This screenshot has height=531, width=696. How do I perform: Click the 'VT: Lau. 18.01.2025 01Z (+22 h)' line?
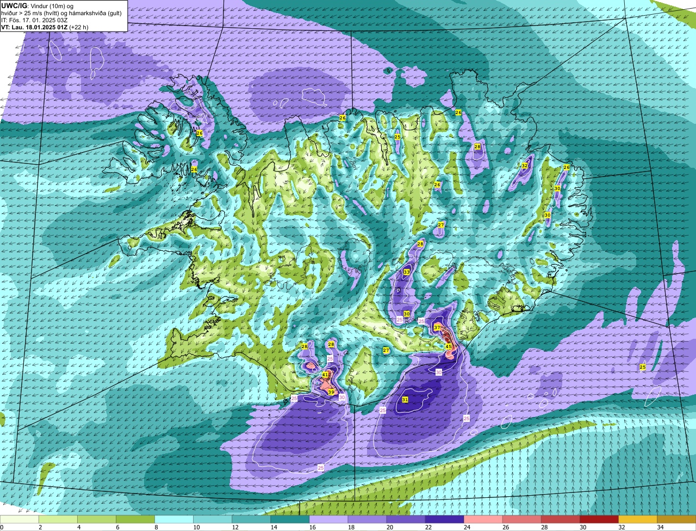[45, 27]
